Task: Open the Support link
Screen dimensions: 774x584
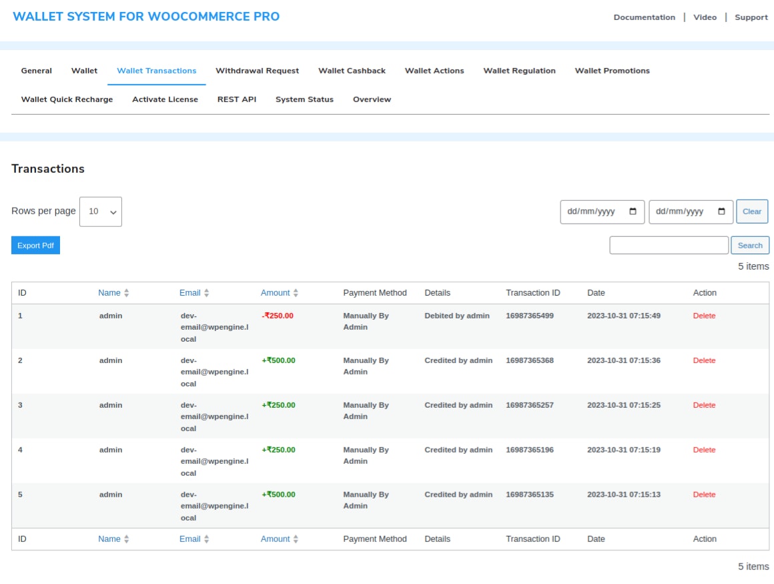Action: 751,17
